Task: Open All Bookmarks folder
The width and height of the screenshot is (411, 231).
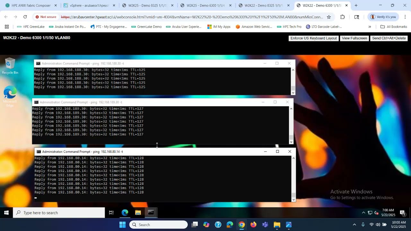Action: click(x=394, y=27)
